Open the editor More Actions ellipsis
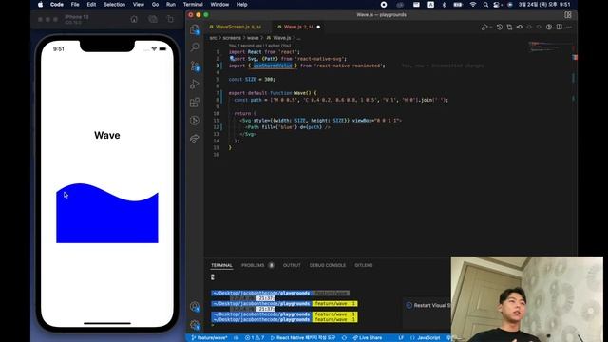 point(569,28)
